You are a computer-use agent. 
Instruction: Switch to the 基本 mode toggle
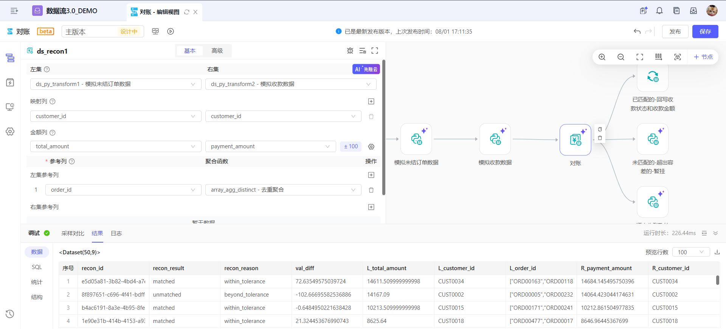click(190, 51)
